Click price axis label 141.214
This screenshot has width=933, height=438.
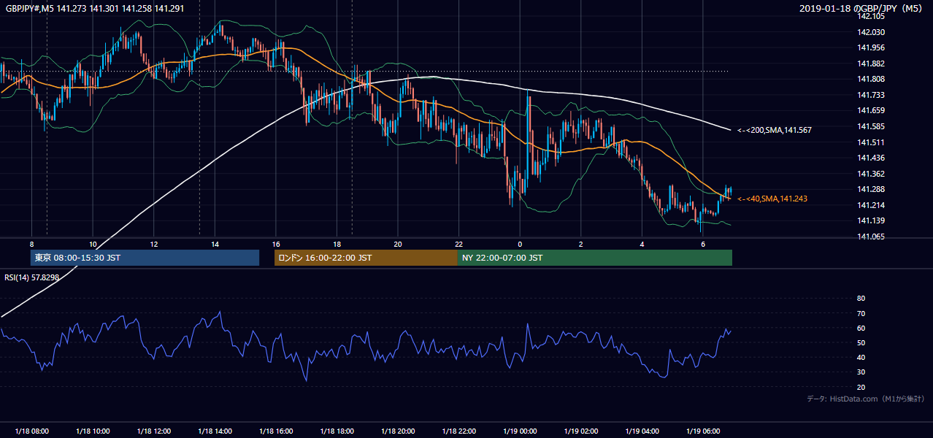pos(871,205)
